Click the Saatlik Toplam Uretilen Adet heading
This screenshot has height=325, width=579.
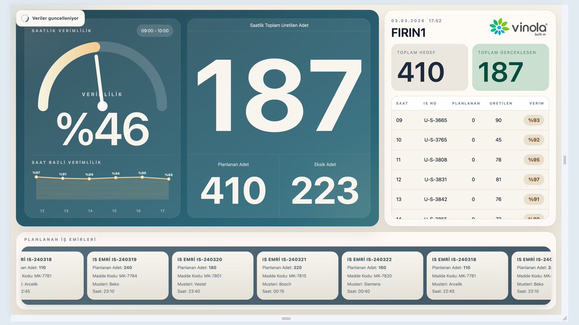click(x=279, y=25)
